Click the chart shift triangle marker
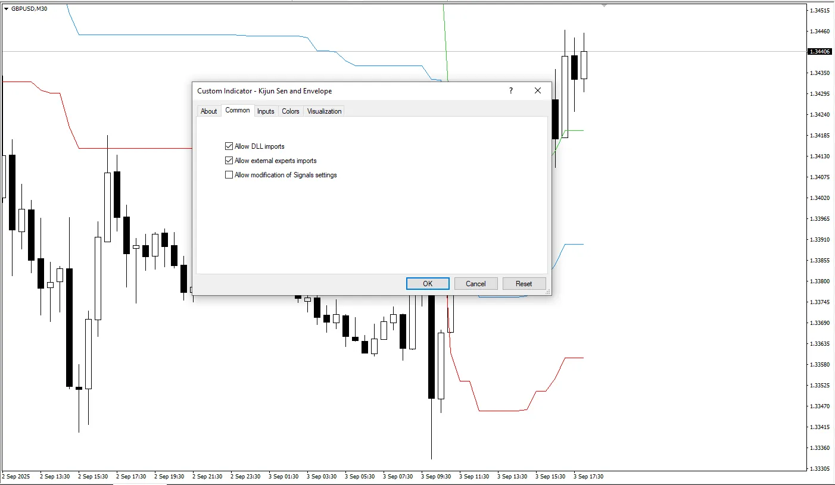The image size is (835, 485). pyautogui.click(x=605, y=5)
